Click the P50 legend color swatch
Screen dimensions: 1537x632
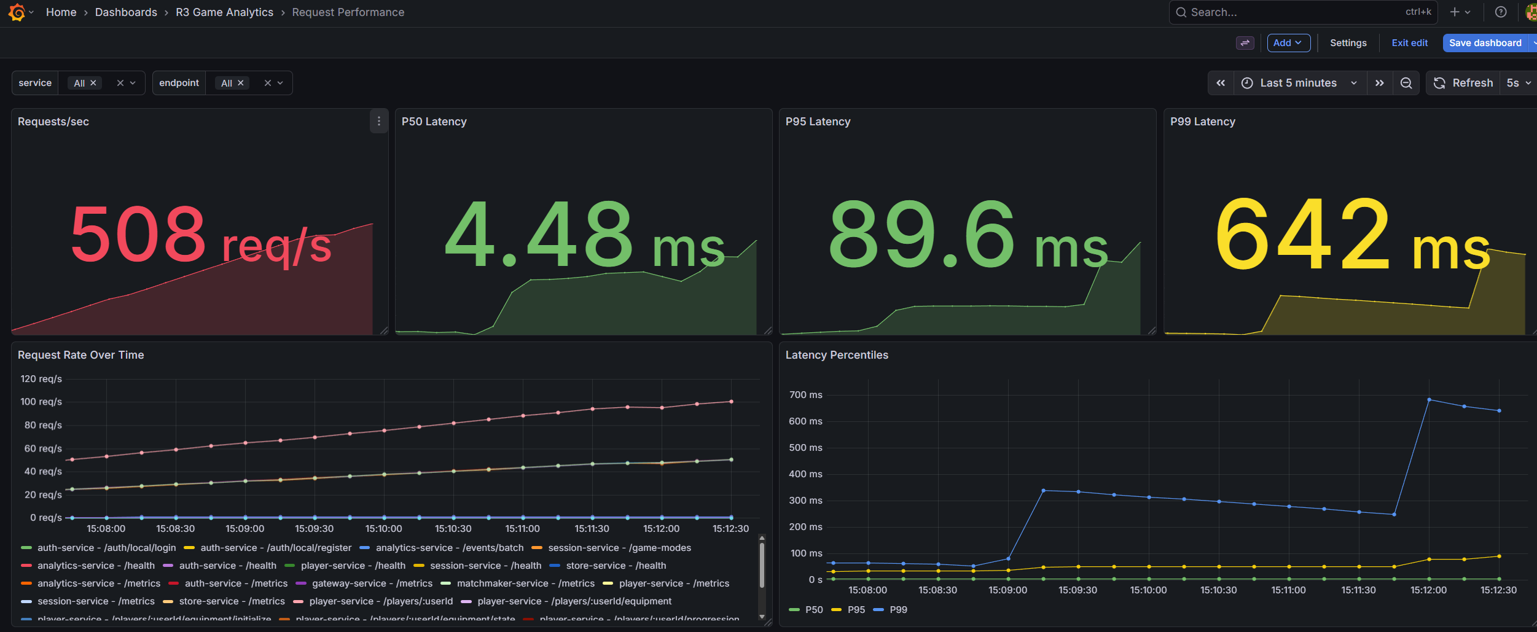794,609
